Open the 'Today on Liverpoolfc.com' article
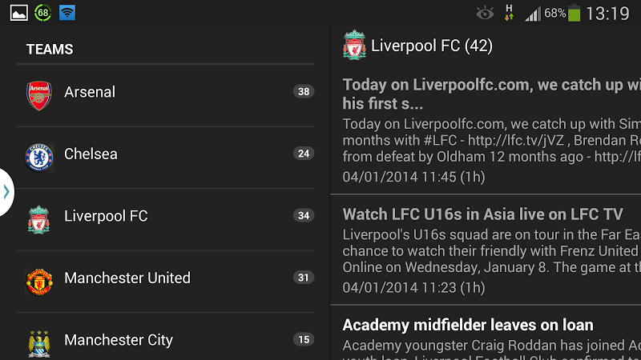 (x=490, y=94)
